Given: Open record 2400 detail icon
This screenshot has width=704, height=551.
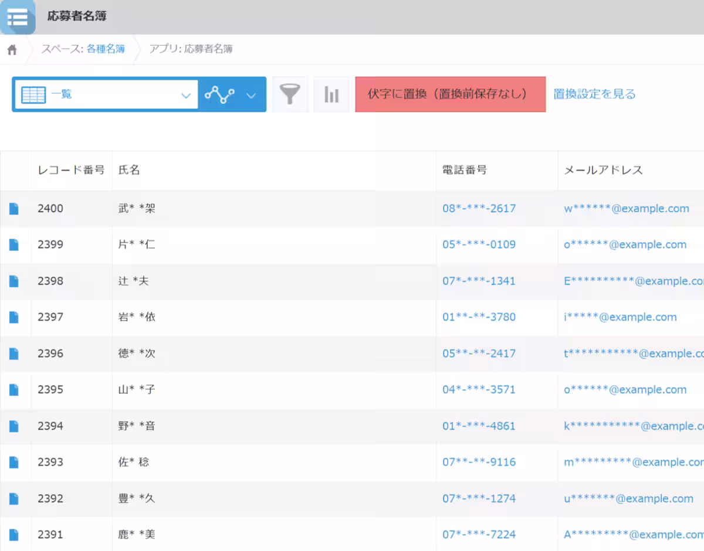Looking at the screenshot, I should click(13, 209).
